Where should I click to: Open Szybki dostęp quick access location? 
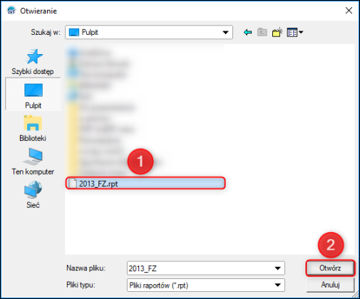[x=33, y=62]
